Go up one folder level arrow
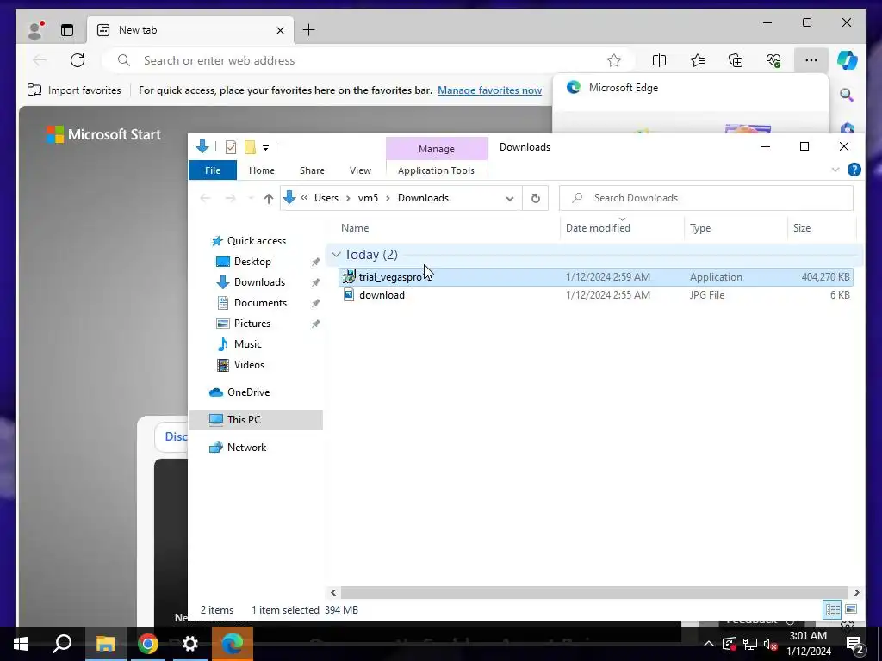 pos(269,198)
